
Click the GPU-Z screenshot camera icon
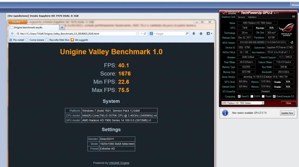(x=293, y=17)
